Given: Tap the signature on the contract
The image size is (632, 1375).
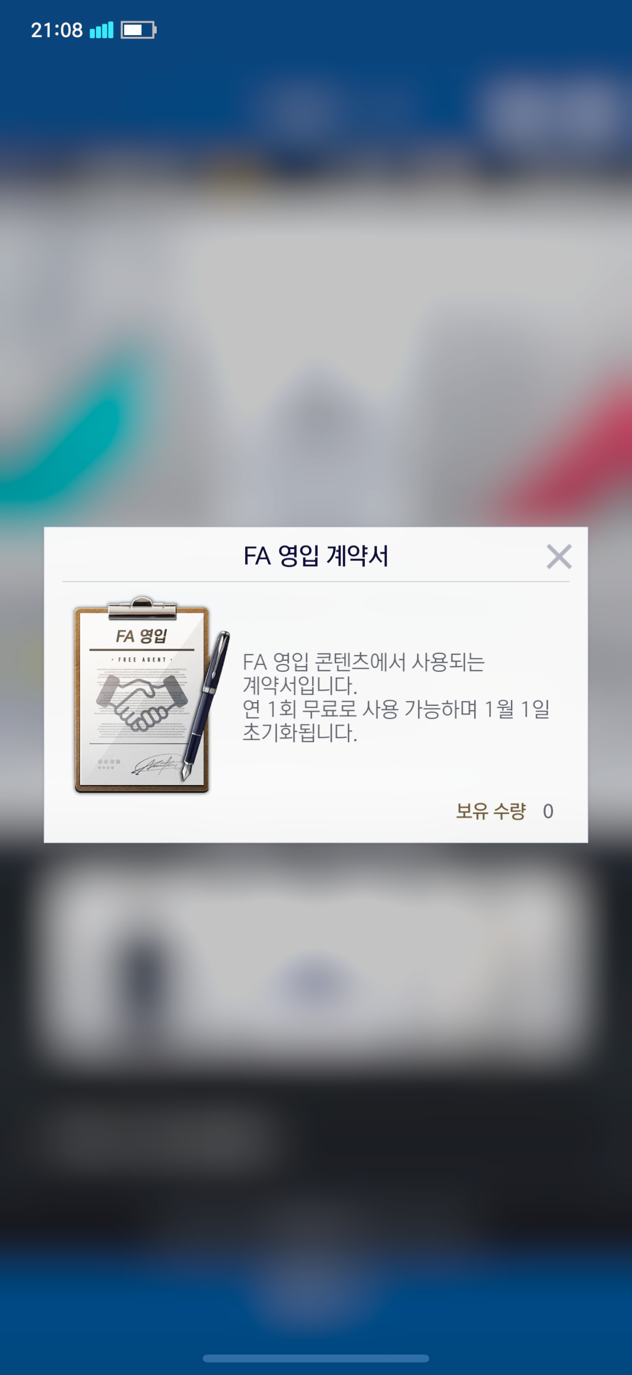Looking at the screenshot, I should coord(155,765).
